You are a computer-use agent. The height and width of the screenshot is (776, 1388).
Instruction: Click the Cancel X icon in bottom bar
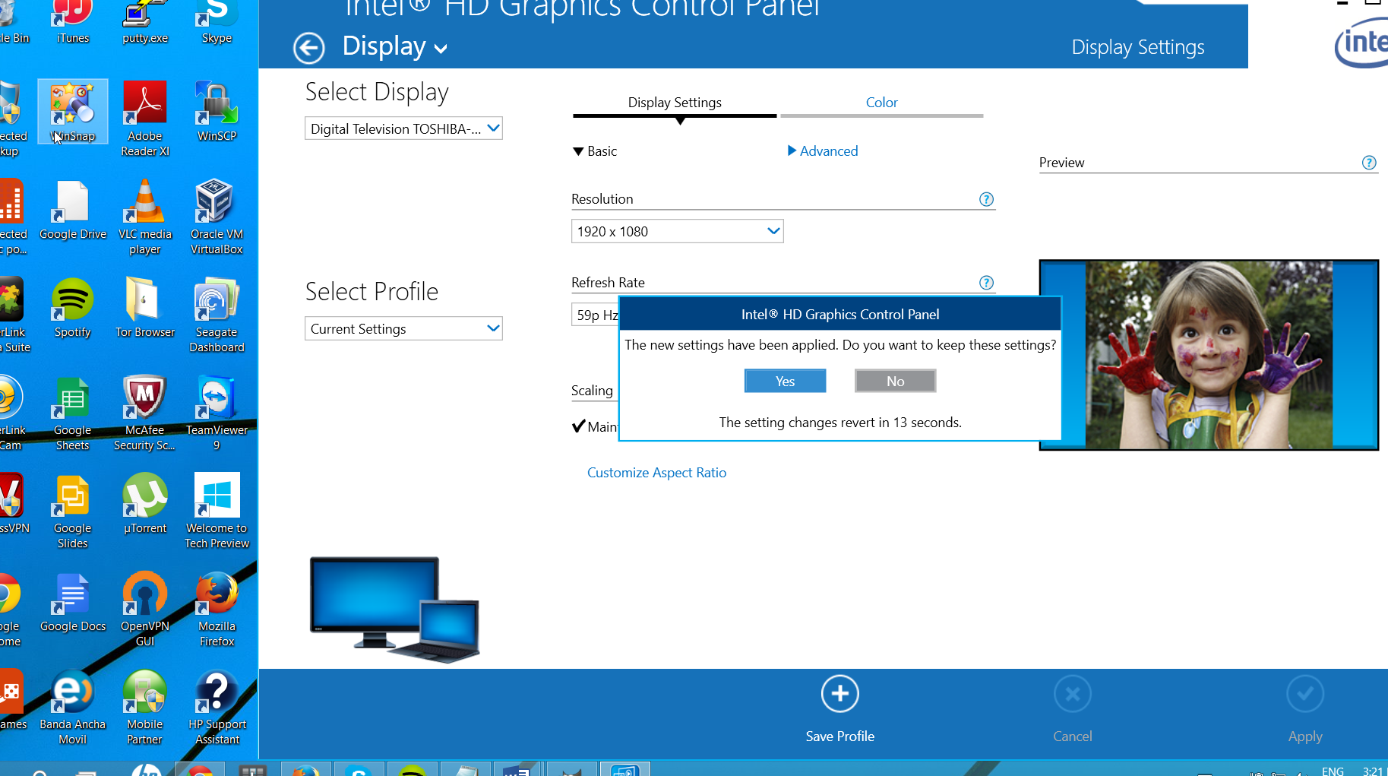pyautogui.click(x=1073, y=694)
